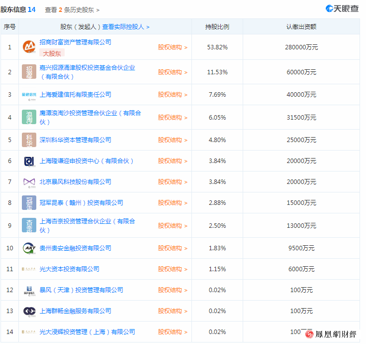Image resolution: width=366 pixels, height=344 pixels.
Task: Click the 鹰潭浪淘沙 green logo
Action: (x=29, y=117)
